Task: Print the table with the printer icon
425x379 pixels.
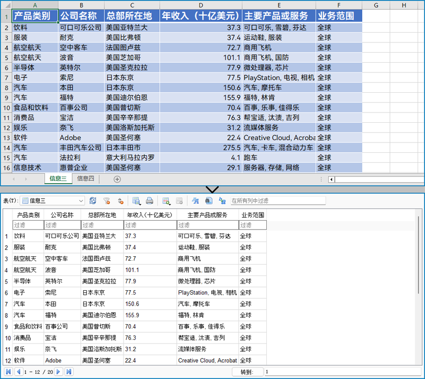Action: pyautogui.click(x=150, y=201)
